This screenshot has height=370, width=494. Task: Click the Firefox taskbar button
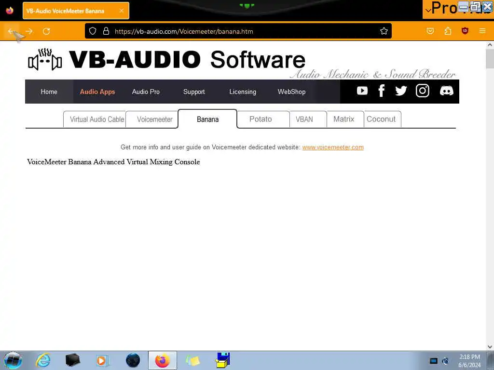[163, 360]
